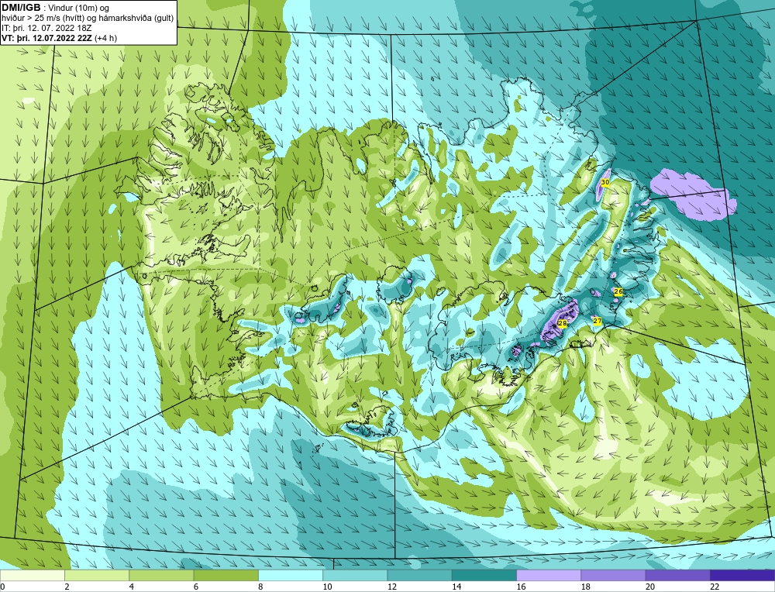Click the '(+4 h)' forecast offset text
Image resolution: width=775 pixels, height=592 pixels.
click(105, 38)
